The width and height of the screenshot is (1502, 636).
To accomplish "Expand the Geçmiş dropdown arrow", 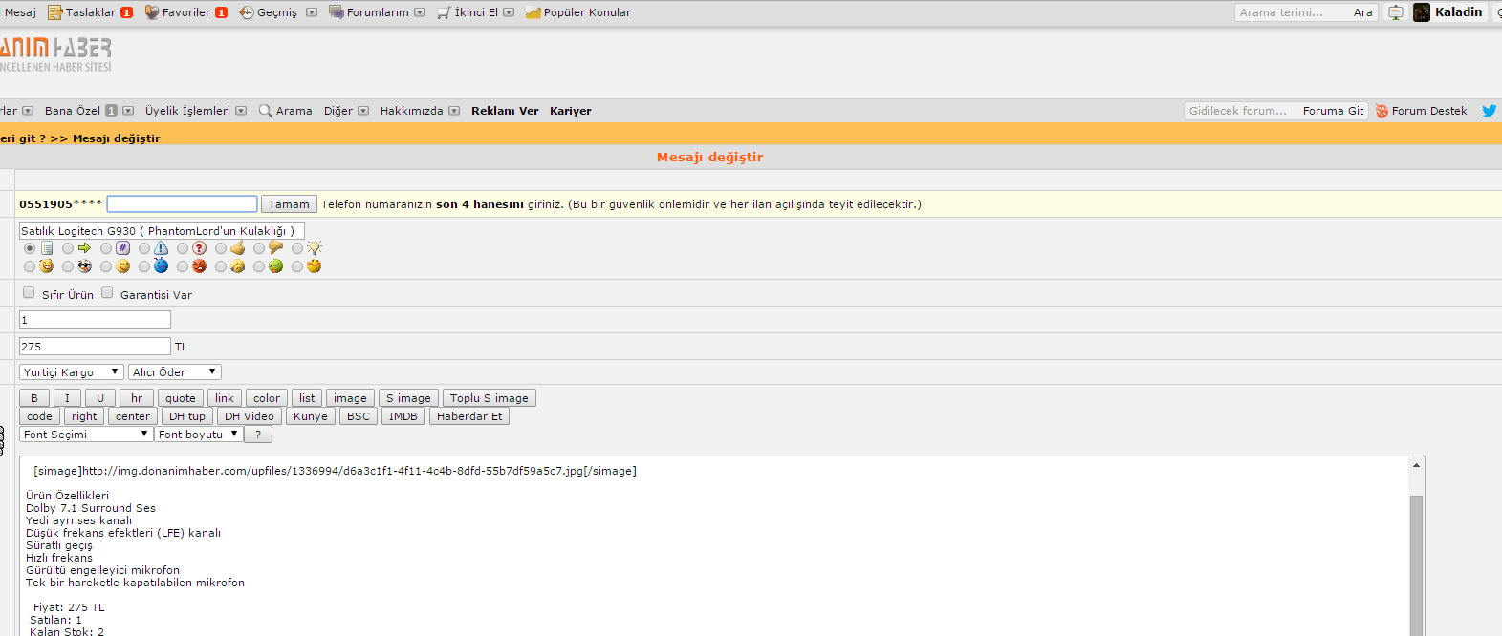I will [x=312, y=12].
